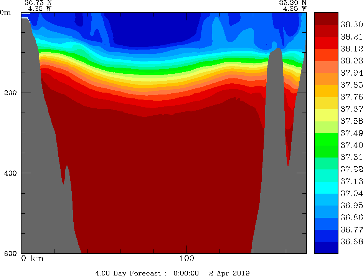Select the 37.31 colorbar label

351,157
